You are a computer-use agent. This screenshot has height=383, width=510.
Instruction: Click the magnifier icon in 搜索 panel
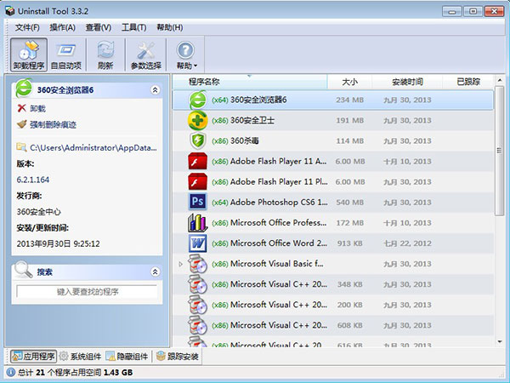pyautogui.click(x=24, y=270)
